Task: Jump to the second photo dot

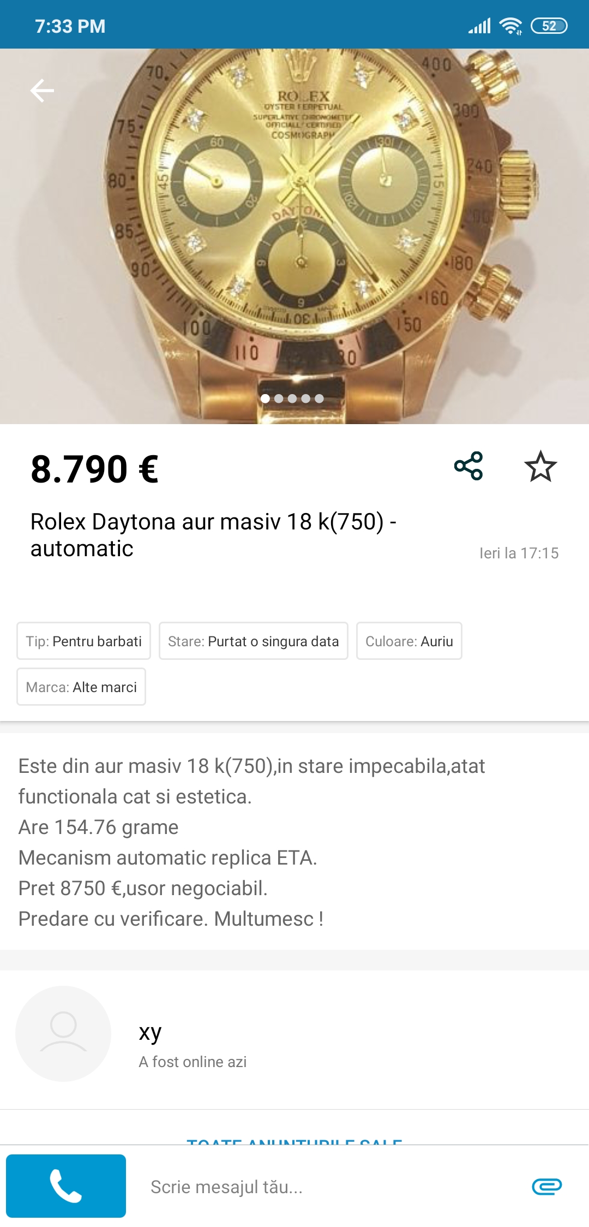Action: coord(279,398)
